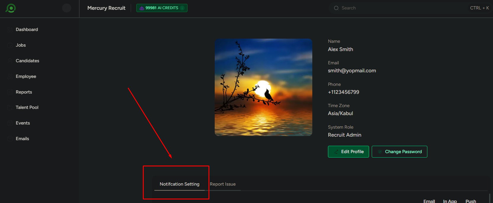Click the sunset bird profile picture
493x203 pixels.
click(x=264, y=87)
